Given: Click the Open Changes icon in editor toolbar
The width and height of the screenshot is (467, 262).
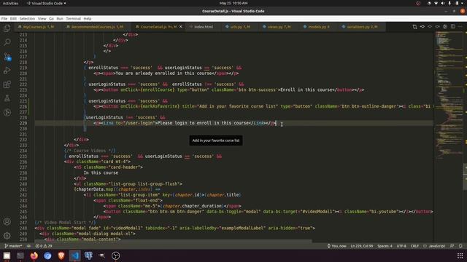Looking at the screenshot, I should coord(414,27).
